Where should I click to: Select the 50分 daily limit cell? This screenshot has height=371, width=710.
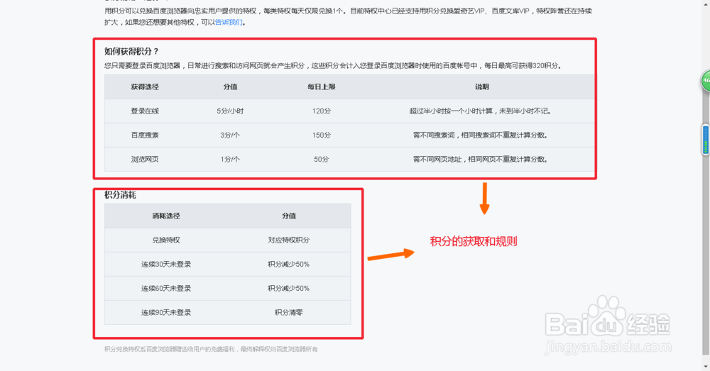pos(322,160)
